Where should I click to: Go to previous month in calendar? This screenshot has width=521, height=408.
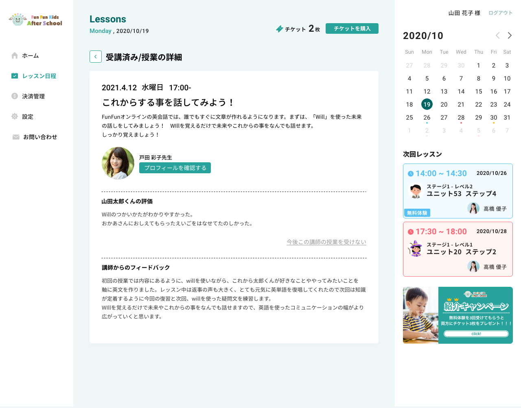497,36
